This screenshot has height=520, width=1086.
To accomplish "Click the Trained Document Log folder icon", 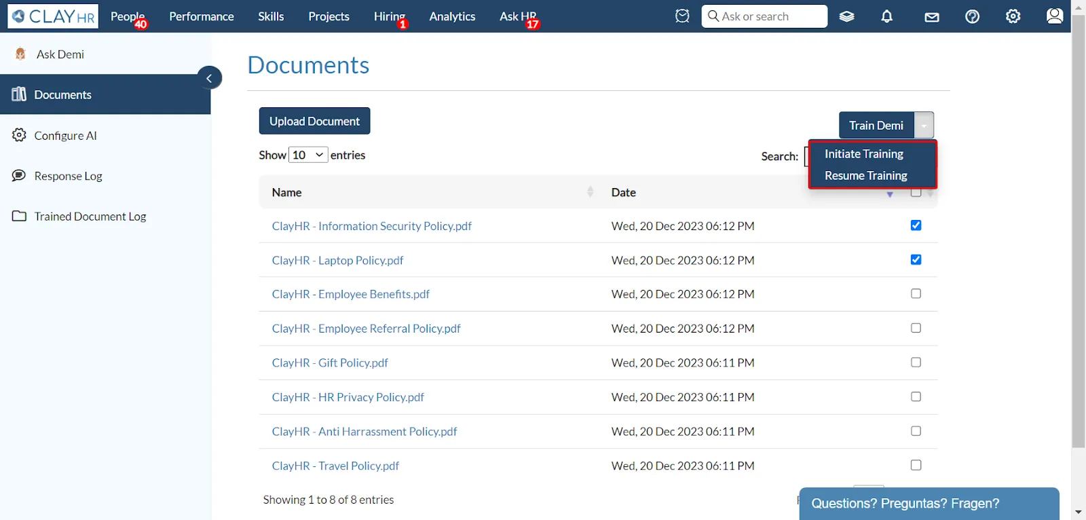I will coord(19,216).
